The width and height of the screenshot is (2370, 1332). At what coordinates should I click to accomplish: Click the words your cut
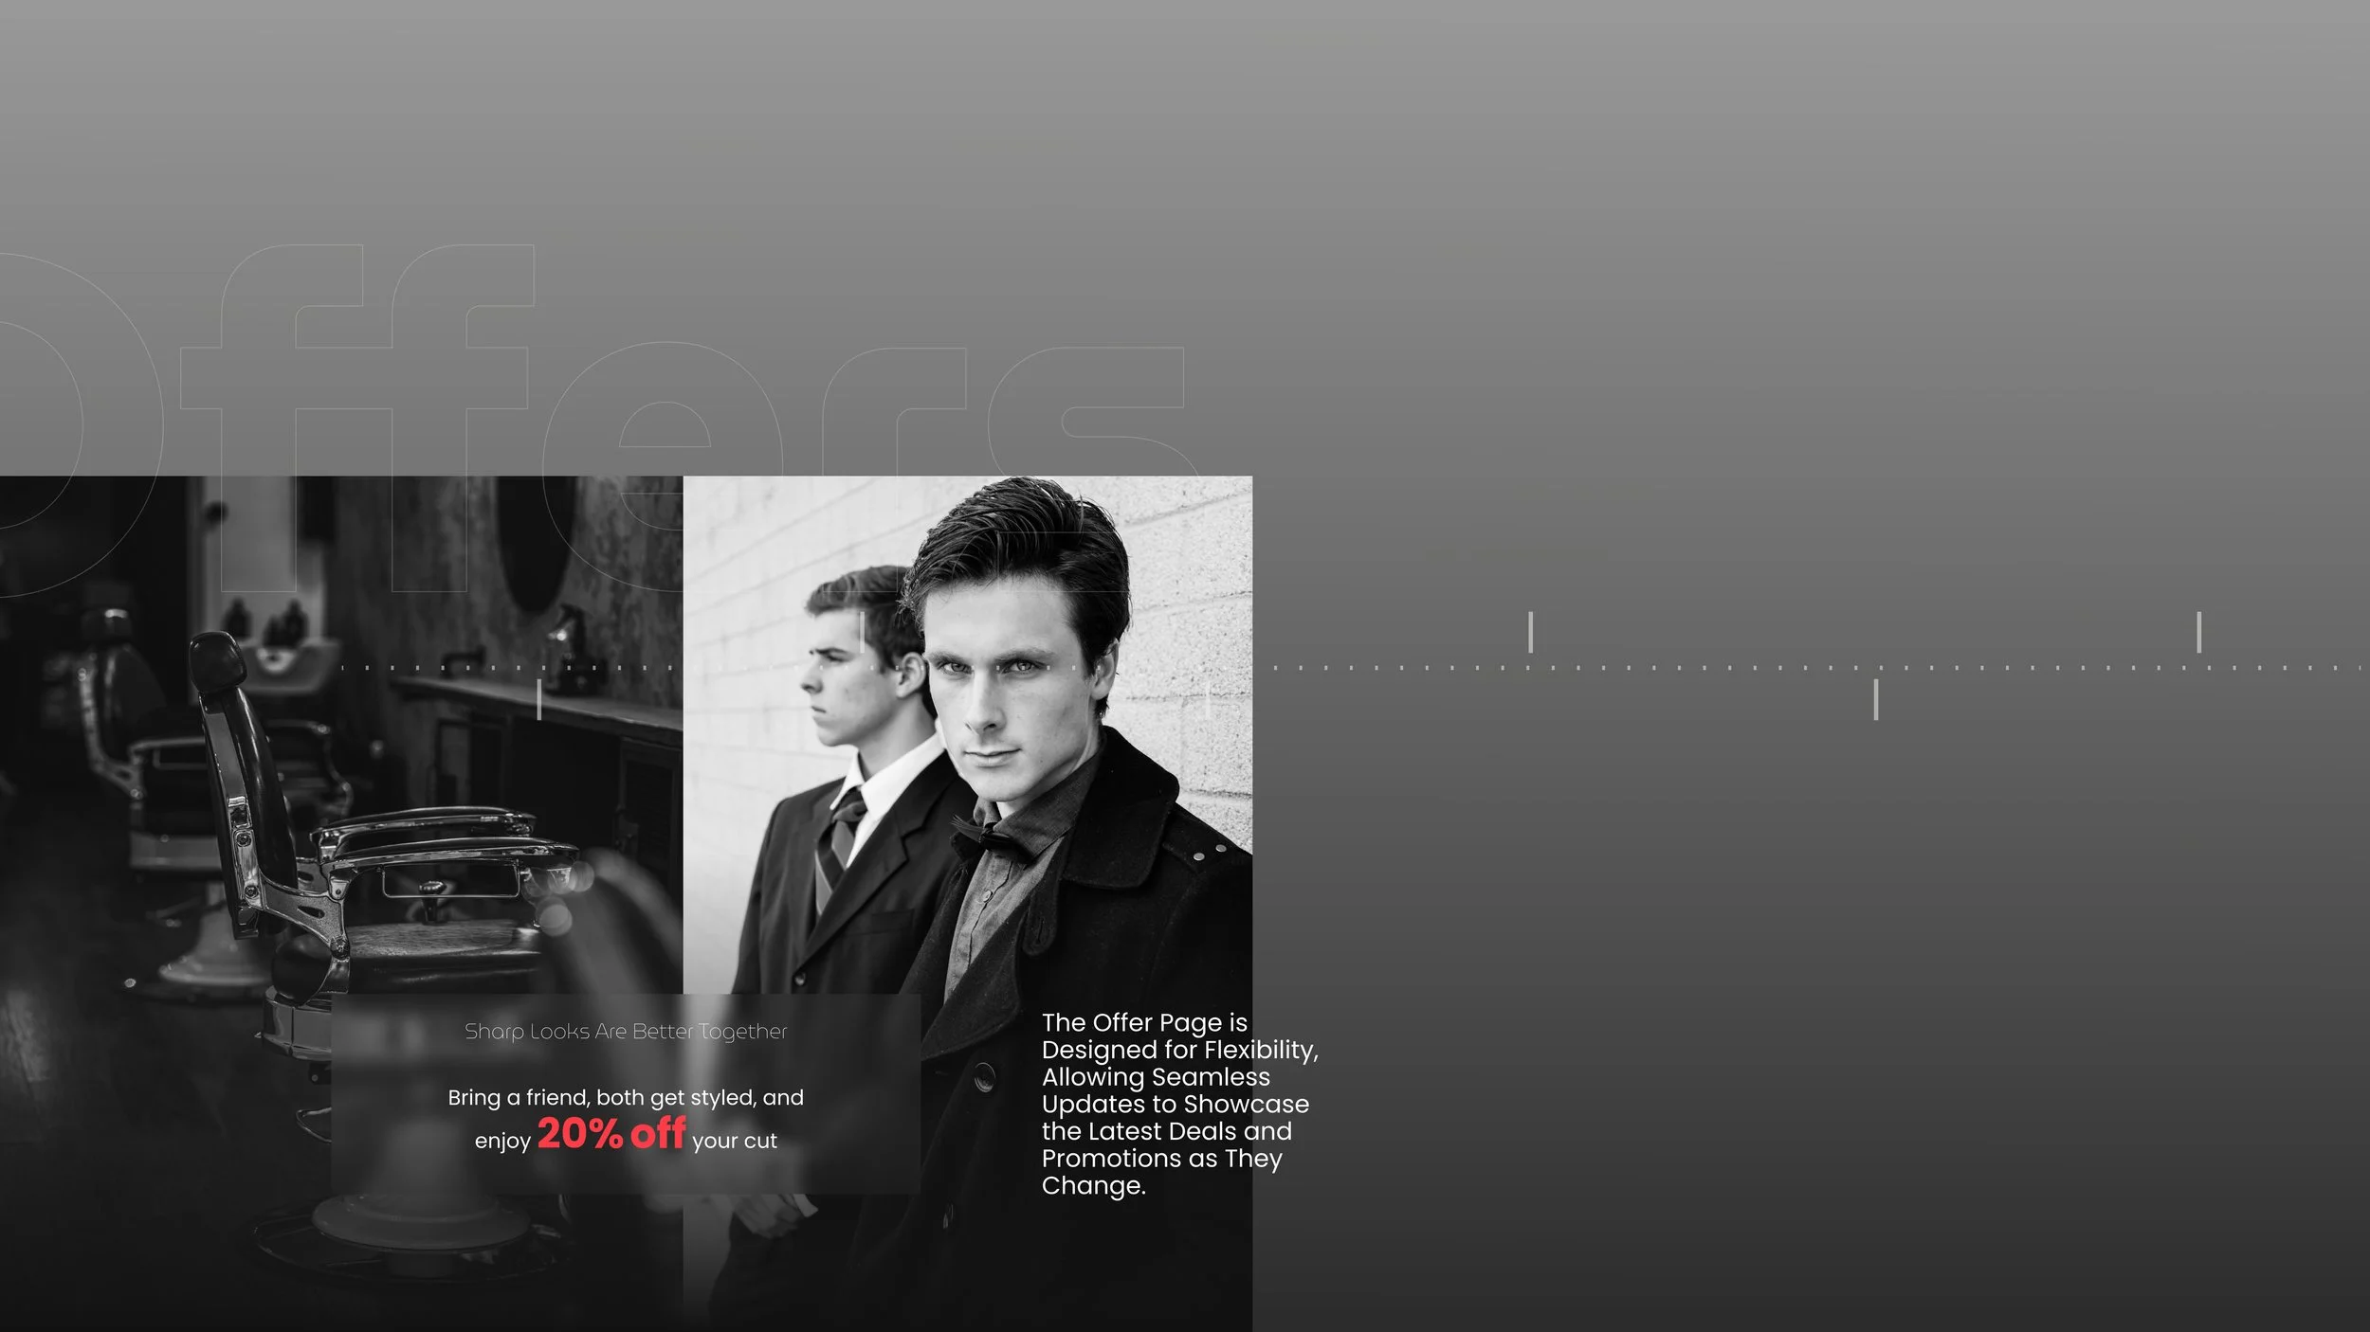(x=734, y=1141)
